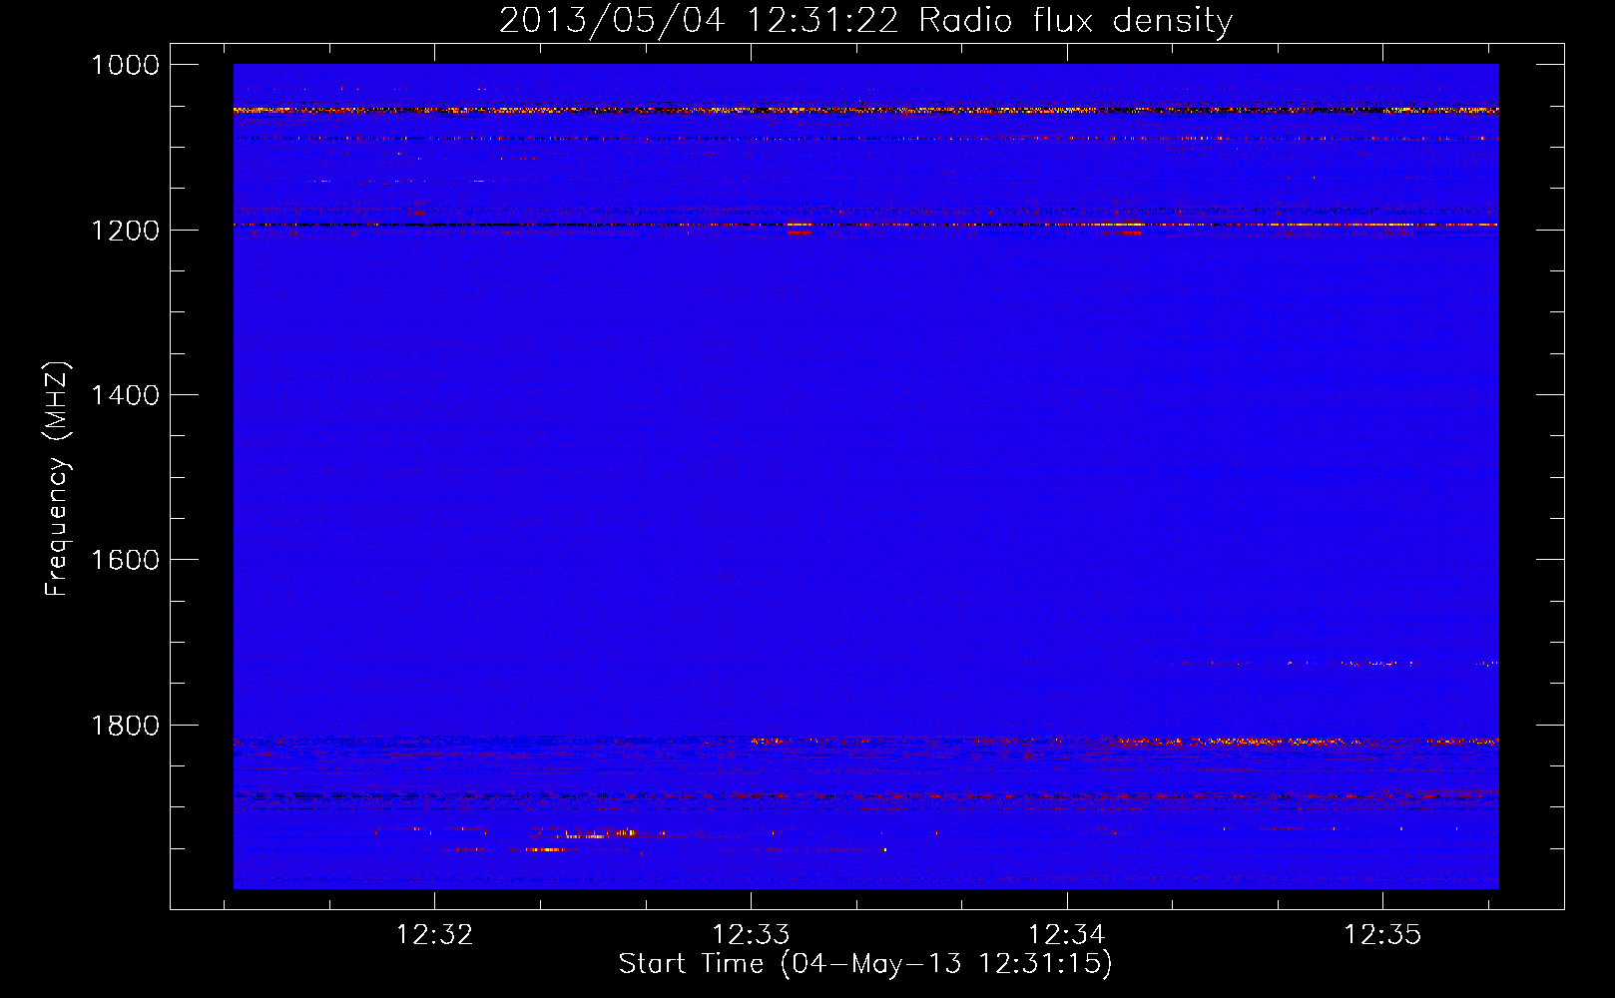Click the 'Frequency (MHZ)' axis label

pyautogui.click(x=57, y=478)
